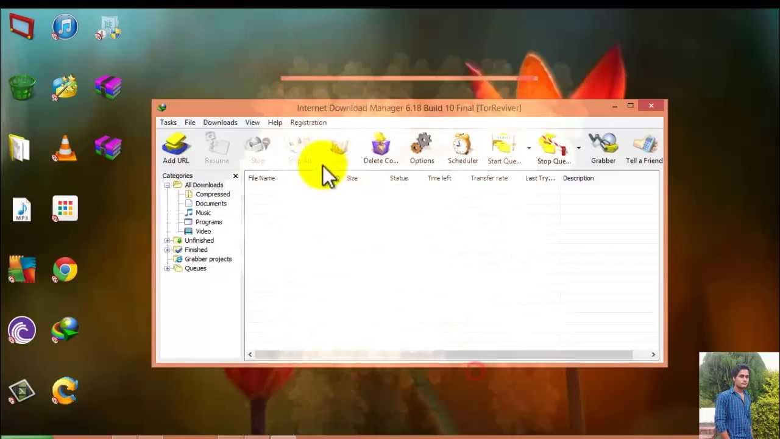The image size is (780, 439).
Task: Open the Downloads menu
Action: (220, 123)
